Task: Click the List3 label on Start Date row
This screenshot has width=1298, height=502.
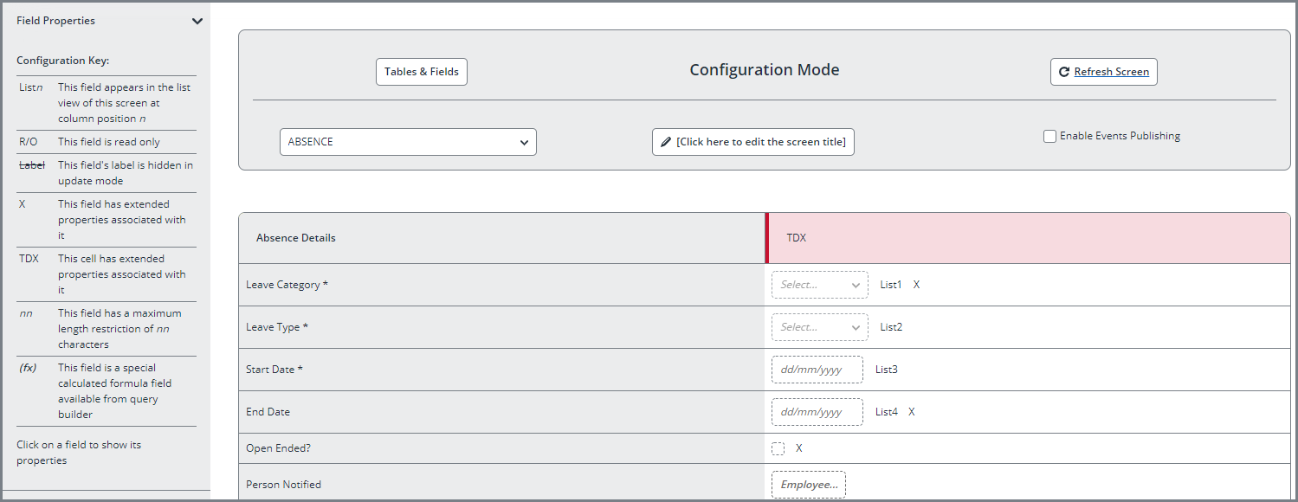Action: 888,369
